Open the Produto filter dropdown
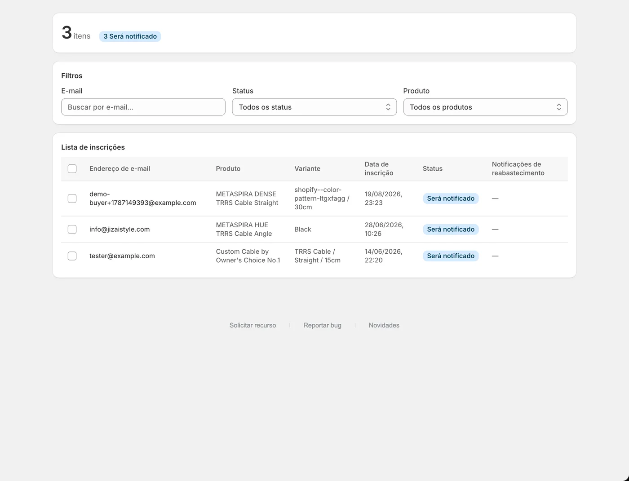 [485, 107]
